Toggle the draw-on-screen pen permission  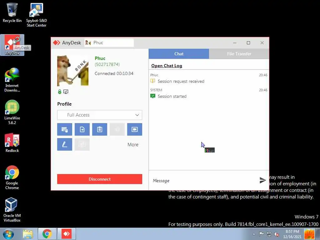[x=64, y=144]
